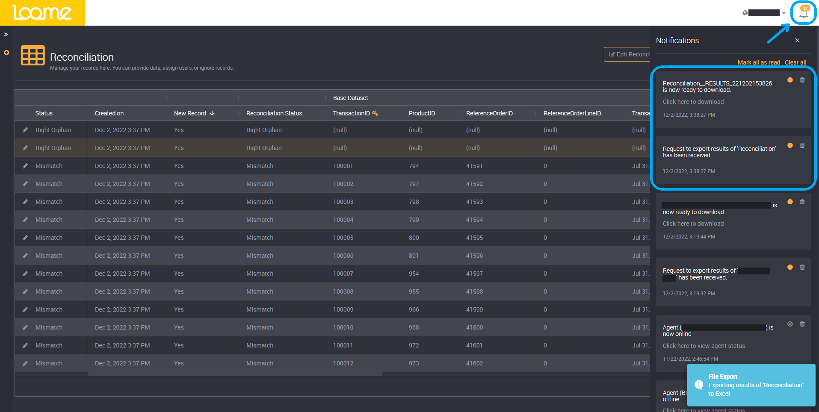
Task: Click the Edit Reconciliation button
Action: (x=627, y=54)
